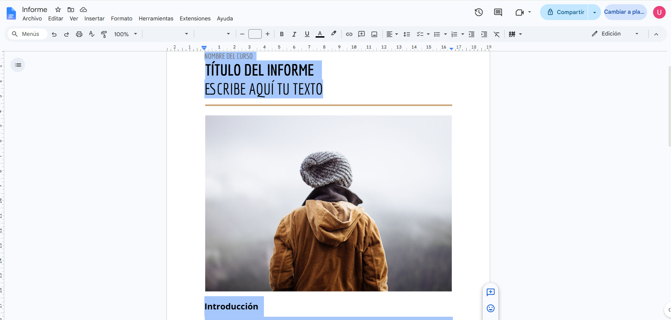Add comment on page margin
The height and width of the screenshot is (320, 671).
(490, 292)
